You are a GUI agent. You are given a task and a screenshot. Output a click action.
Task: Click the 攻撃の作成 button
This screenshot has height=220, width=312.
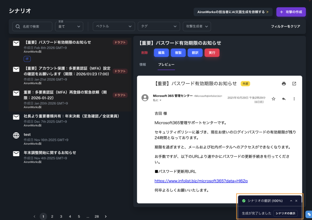(x=291, y=12)
